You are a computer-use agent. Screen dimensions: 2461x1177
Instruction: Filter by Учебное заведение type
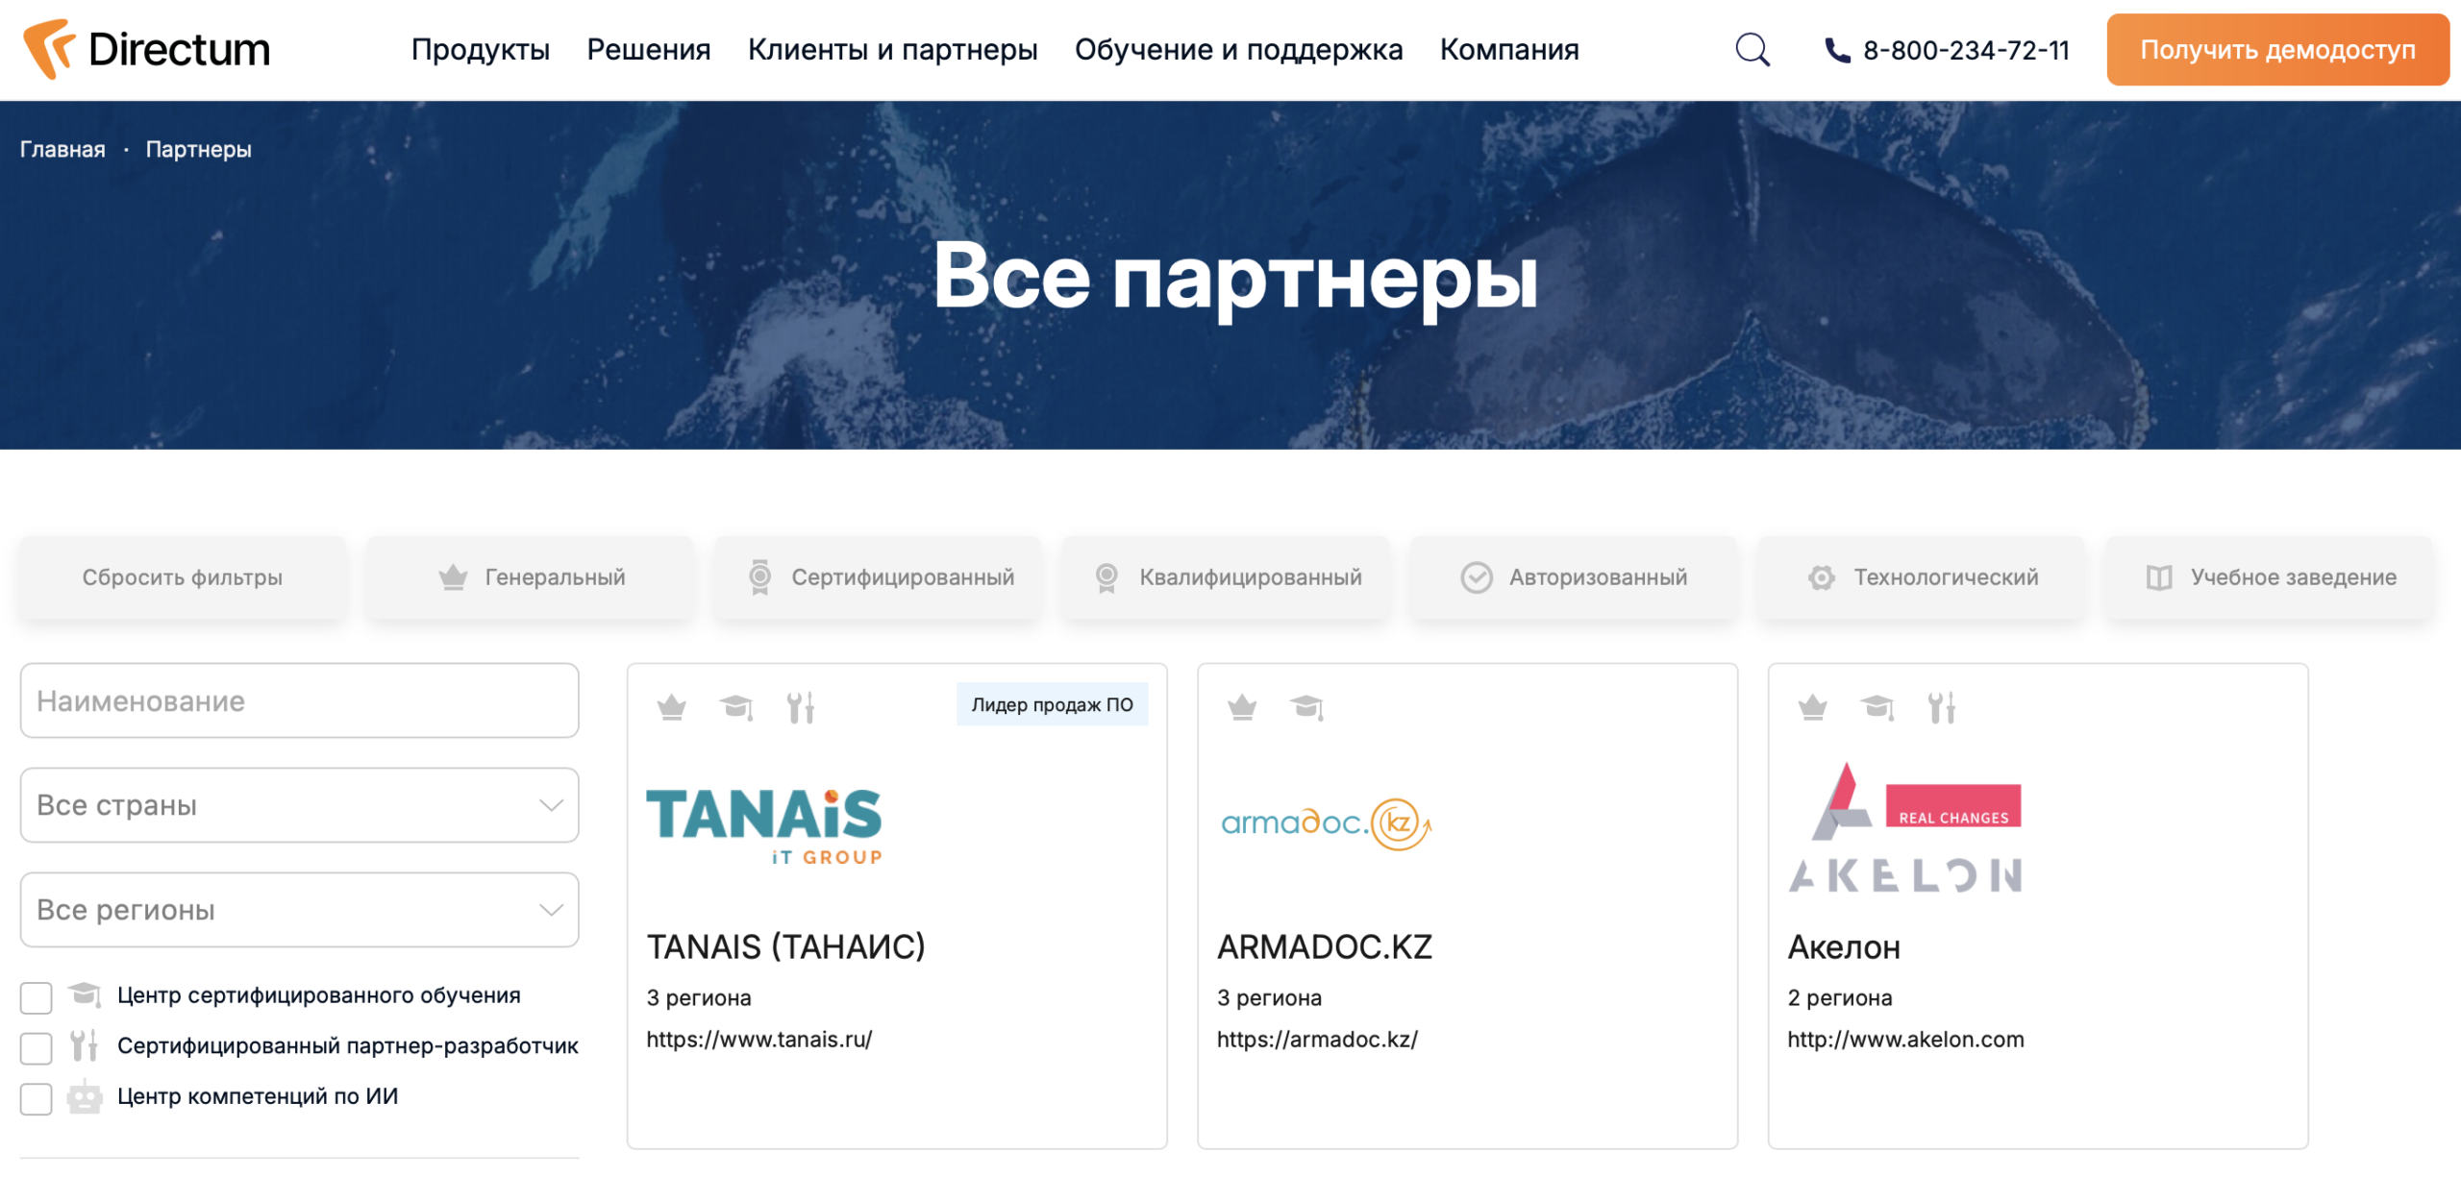point(2271,577)
